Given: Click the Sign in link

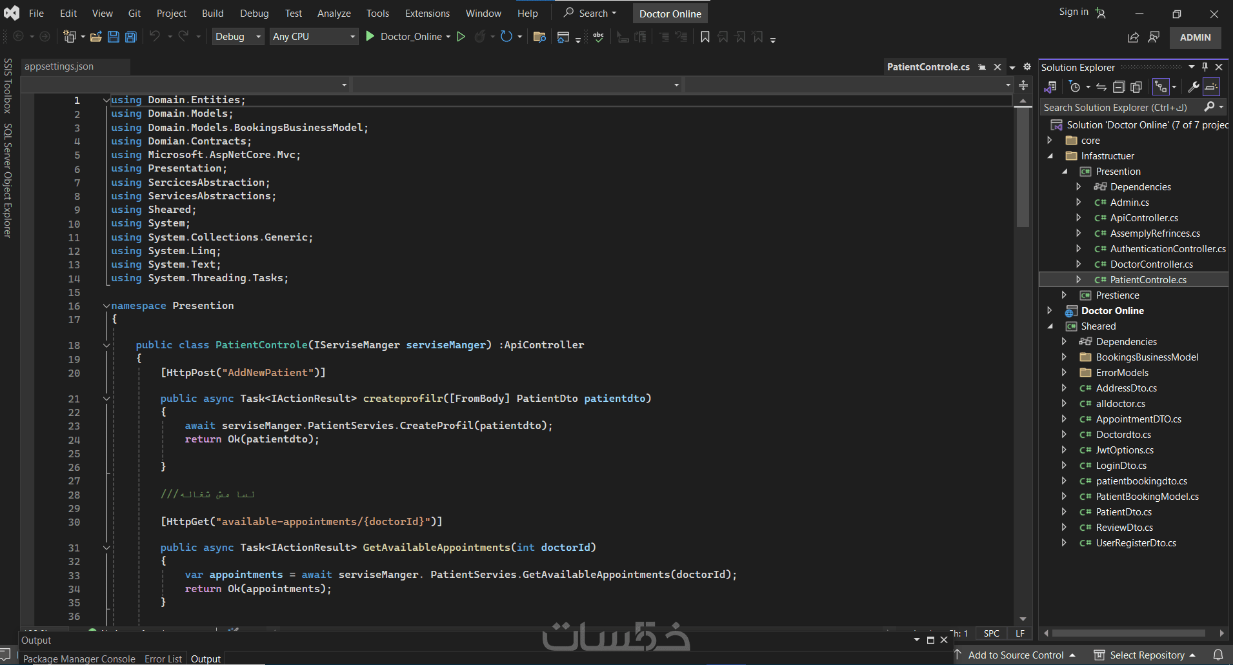Looking at the screenshot, I should click(x=1073, y=12).
